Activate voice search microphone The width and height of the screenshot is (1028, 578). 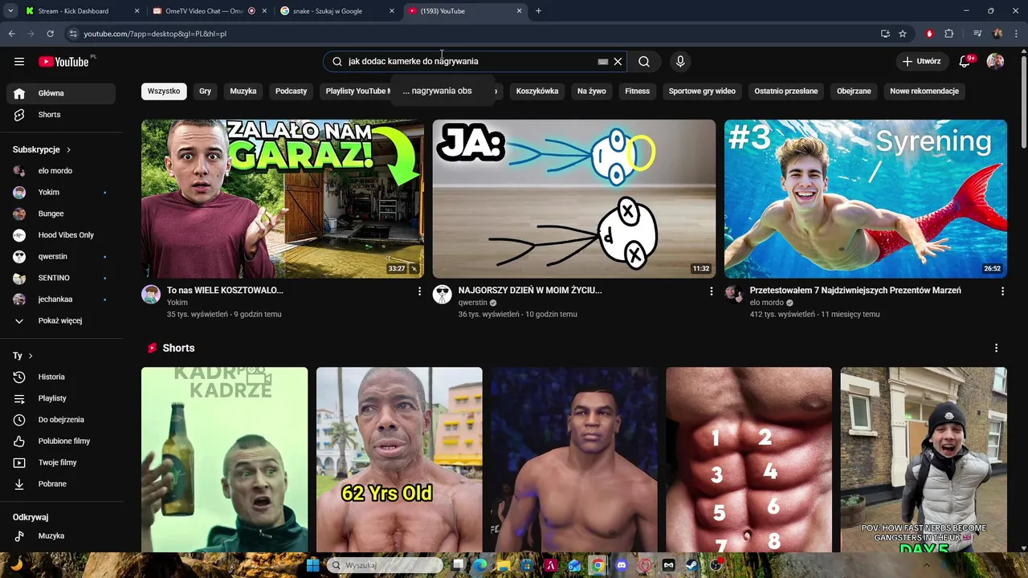(x=680, y=61)
